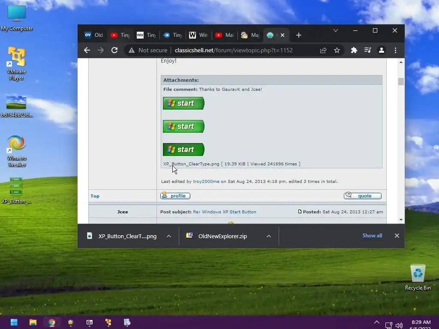
Task: Expand options for OldNewExplorer.zip download
Action: pos(269,236)
